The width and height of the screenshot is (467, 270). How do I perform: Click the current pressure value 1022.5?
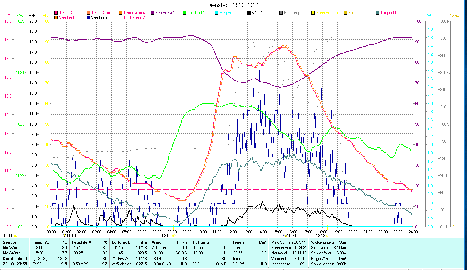pos(140,264)
